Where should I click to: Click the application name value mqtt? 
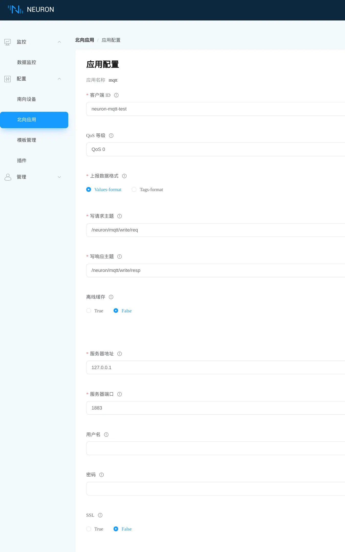click(113, 80)
